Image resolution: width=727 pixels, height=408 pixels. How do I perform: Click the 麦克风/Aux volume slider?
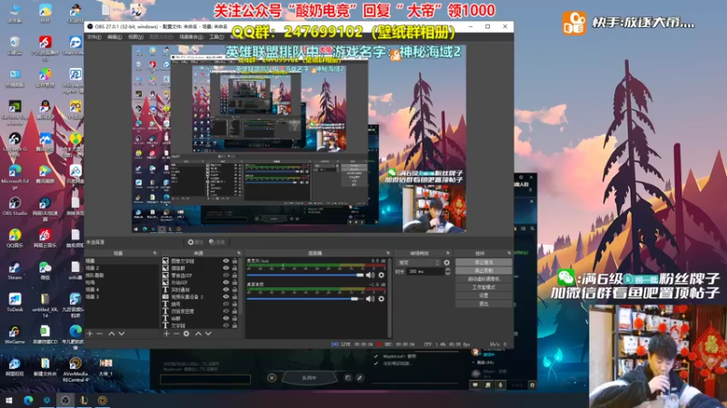305,276
